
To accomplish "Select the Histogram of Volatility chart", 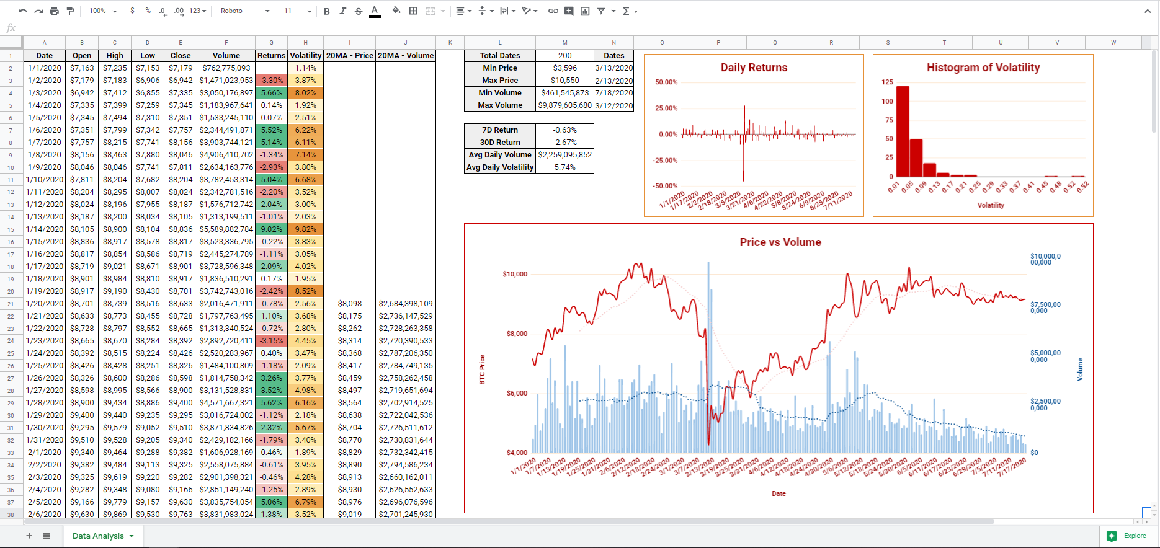I will tap(983, 135).
